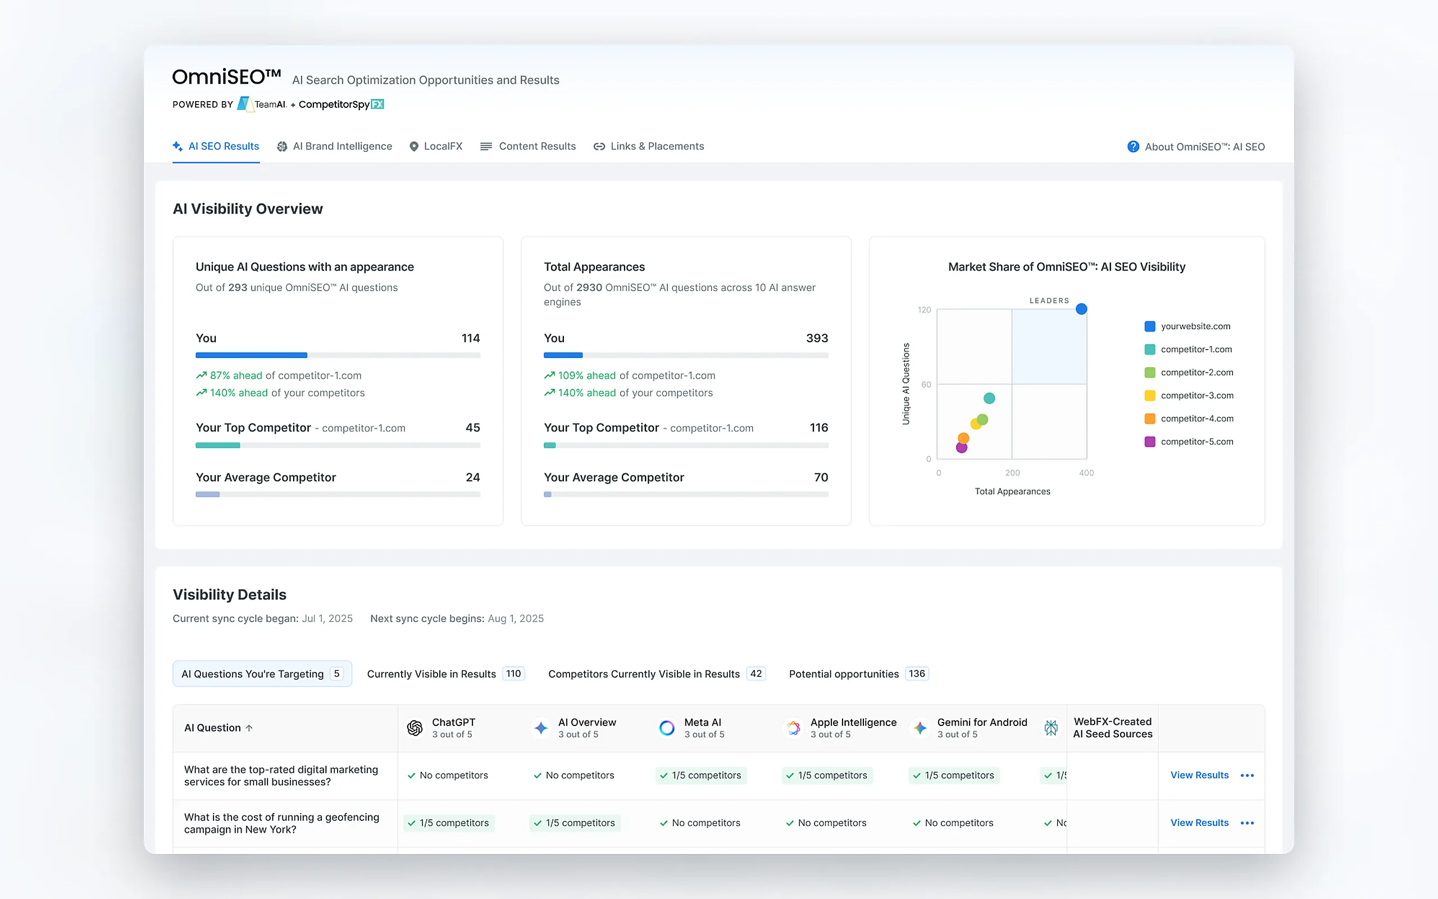Image resolution: width=1438 pixels, height=899 pixels.
Task: Click the help question mark icon
Action: [x=1133, y=147]
